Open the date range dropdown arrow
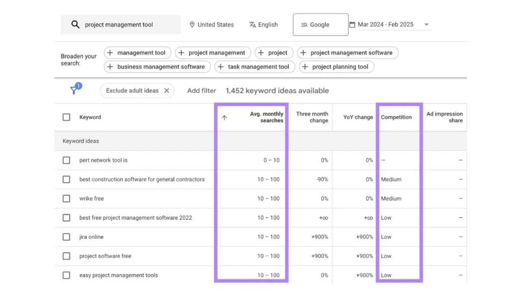 [426, 25]
